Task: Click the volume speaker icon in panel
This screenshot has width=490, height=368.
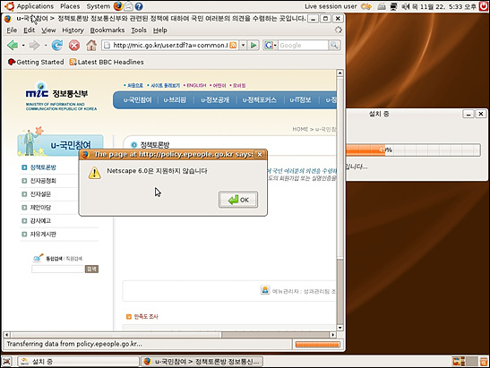Action: click(x=405, y=6)
